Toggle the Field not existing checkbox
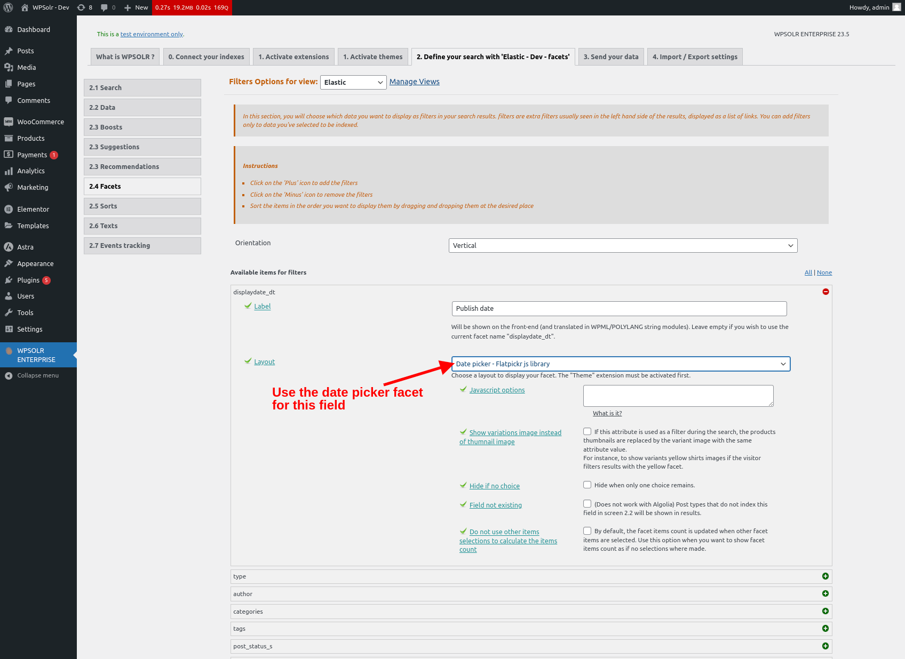Viewport: 905px width, 659px height. click(x=588, y=504)
